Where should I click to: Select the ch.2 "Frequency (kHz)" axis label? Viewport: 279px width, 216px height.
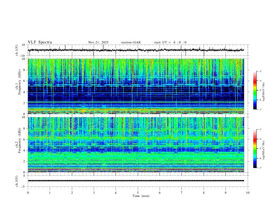point(20,140)
